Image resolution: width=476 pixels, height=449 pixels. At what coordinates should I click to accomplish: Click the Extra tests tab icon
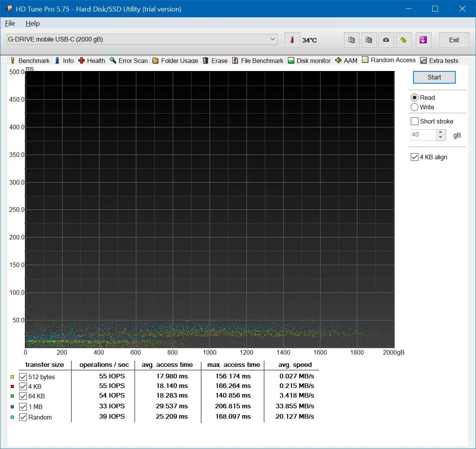tap(423, 60)
